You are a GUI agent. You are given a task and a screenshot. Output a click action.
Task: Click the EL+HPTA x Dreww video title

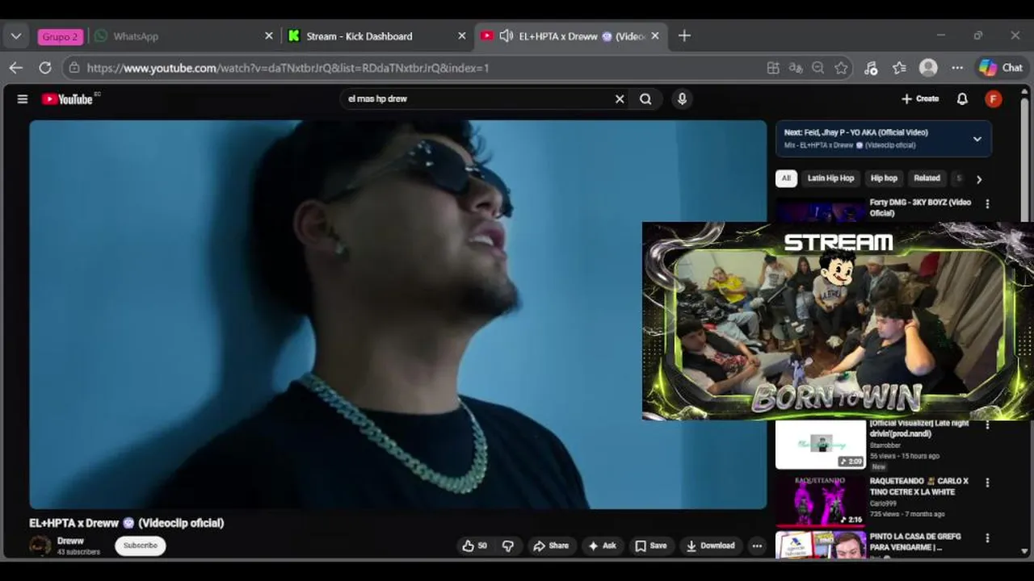point(127,523)
